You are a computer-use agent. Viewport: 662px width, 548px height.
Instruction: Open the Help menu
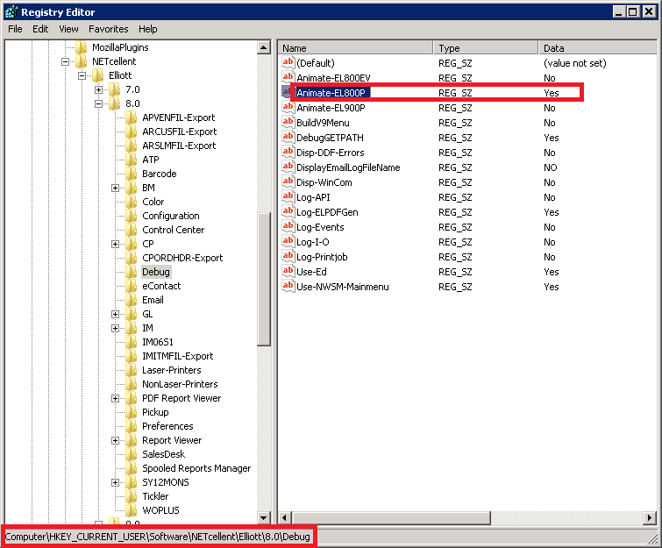tap(148, 29)
